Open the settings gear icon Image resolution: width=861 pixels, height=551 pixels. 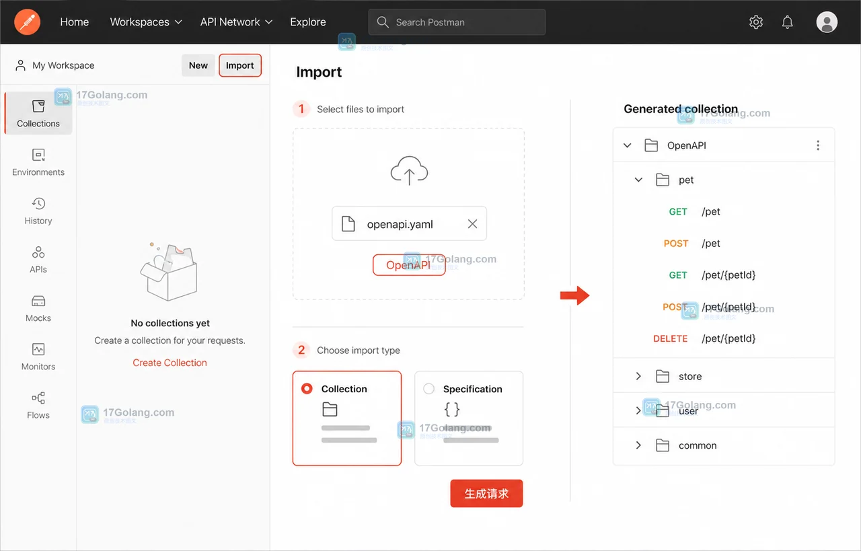(756, 22)
